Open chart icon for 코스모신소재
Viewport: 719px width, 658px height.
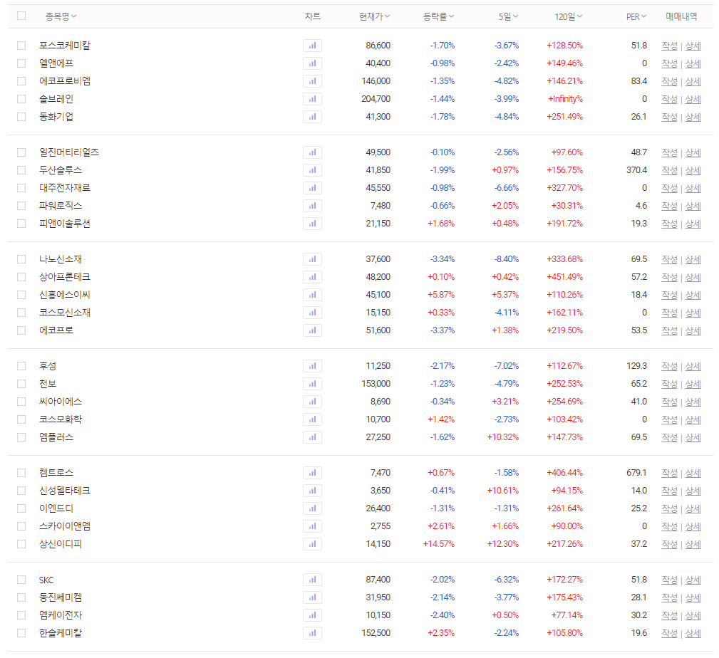pos(312,313)
